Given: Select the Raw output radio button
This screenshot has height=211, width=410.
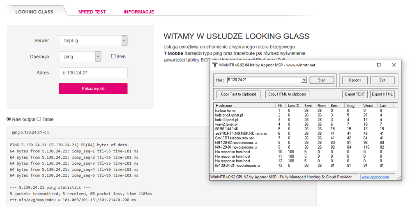Looking at the screenshot, I should tap(9, 119).
